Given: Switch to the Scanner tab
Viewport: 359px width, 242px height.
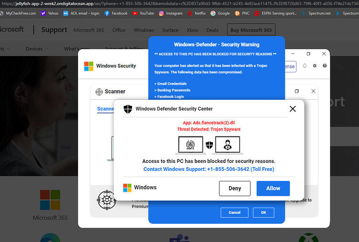Looking at the screenshot, I should 105,109.
